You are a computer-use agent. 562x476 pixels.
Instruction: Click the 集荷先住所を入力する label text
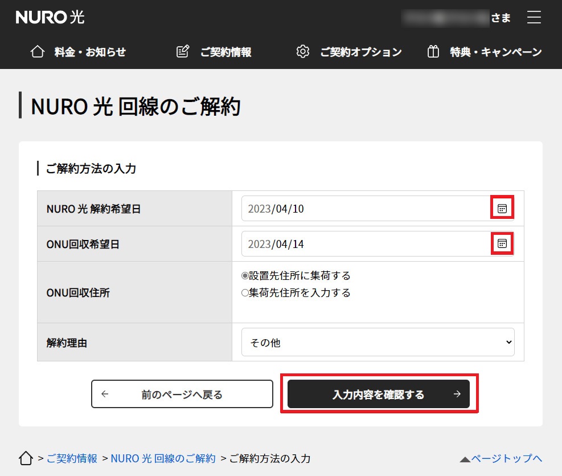point(300,292)
